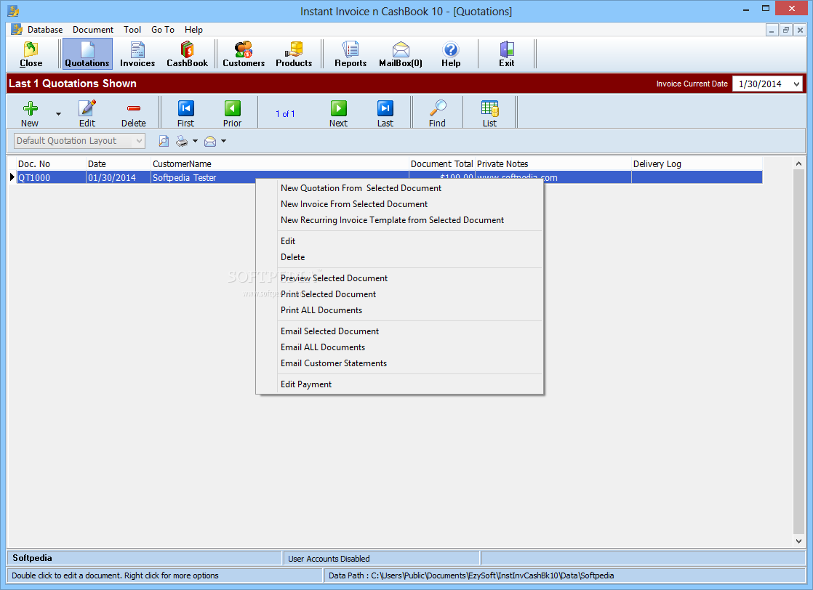The width and height of the screenshot is (813, 590).
Task: Click the email envelope icon
Action: [x=210, y=141]
